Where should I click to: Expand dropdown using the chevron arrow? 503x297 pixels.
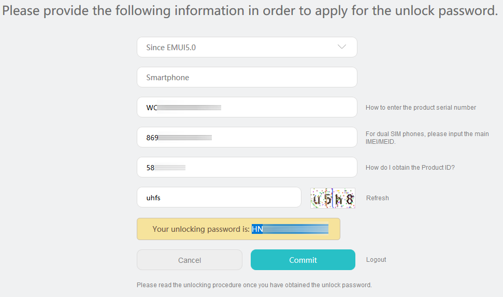[341, 47]
